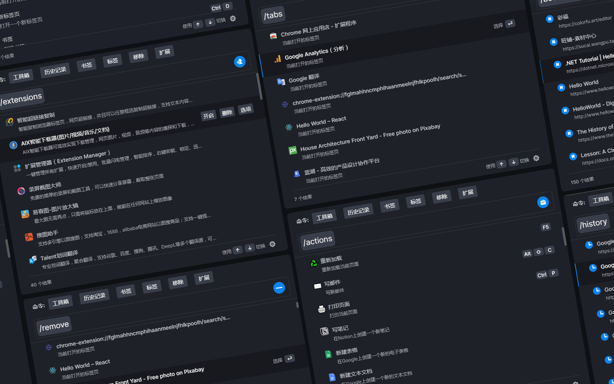Click the Chrome 网上应用店 tab favicon
614x384 pixels.
[x=273, y=36]
